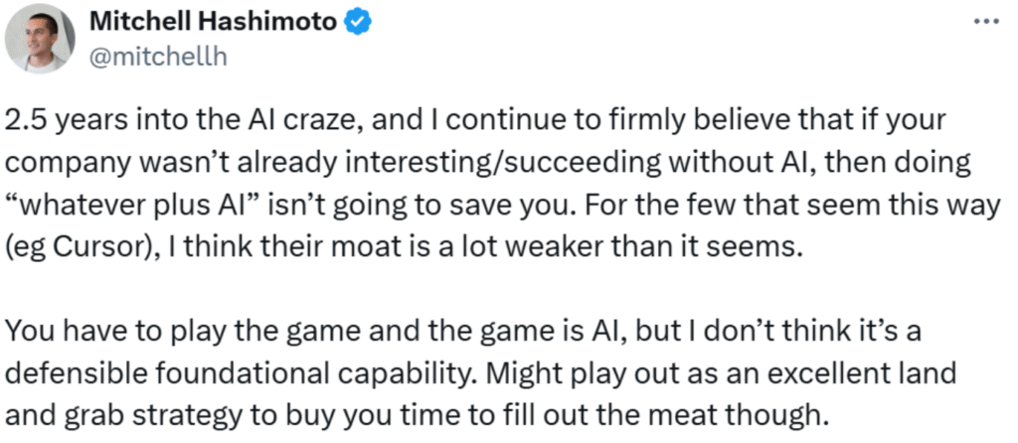Open the @mitchellh handle link
Screen dimensions: 1018x443
coord(160,57)
